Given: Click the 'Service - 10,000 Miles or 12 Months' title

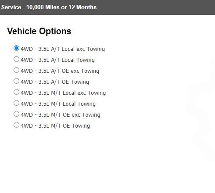Looking at the screenshot, I should coord(49,7).
